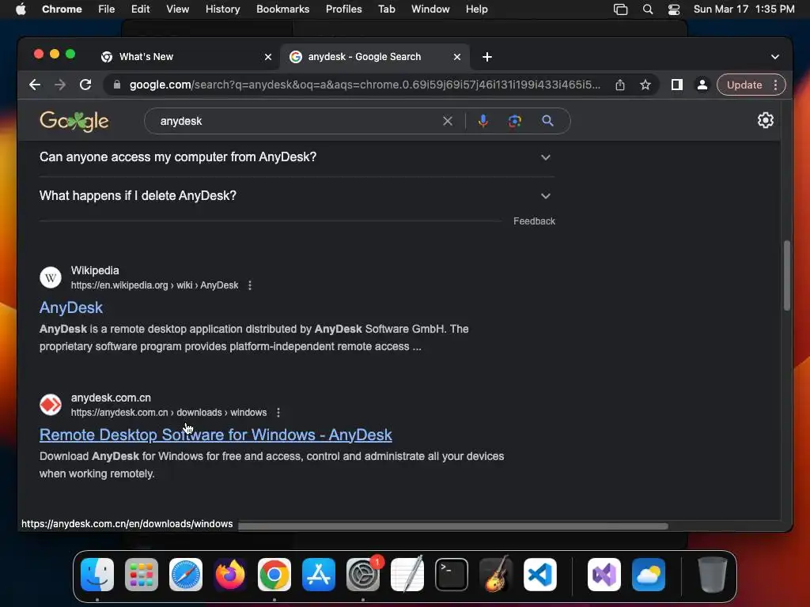Open Chrome side panel icon
Image resolution: width=810 pixels, height=607 pixels.
point(677,85)
